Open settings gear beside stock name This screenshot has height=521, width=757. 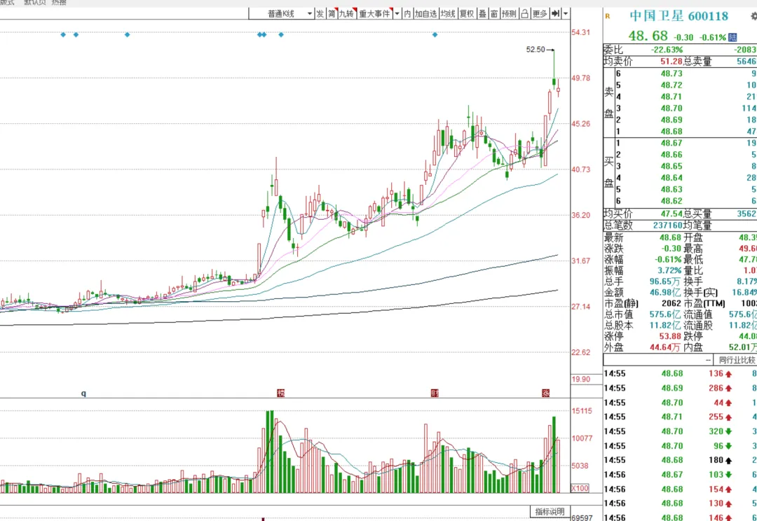click(x=753, y=15)
